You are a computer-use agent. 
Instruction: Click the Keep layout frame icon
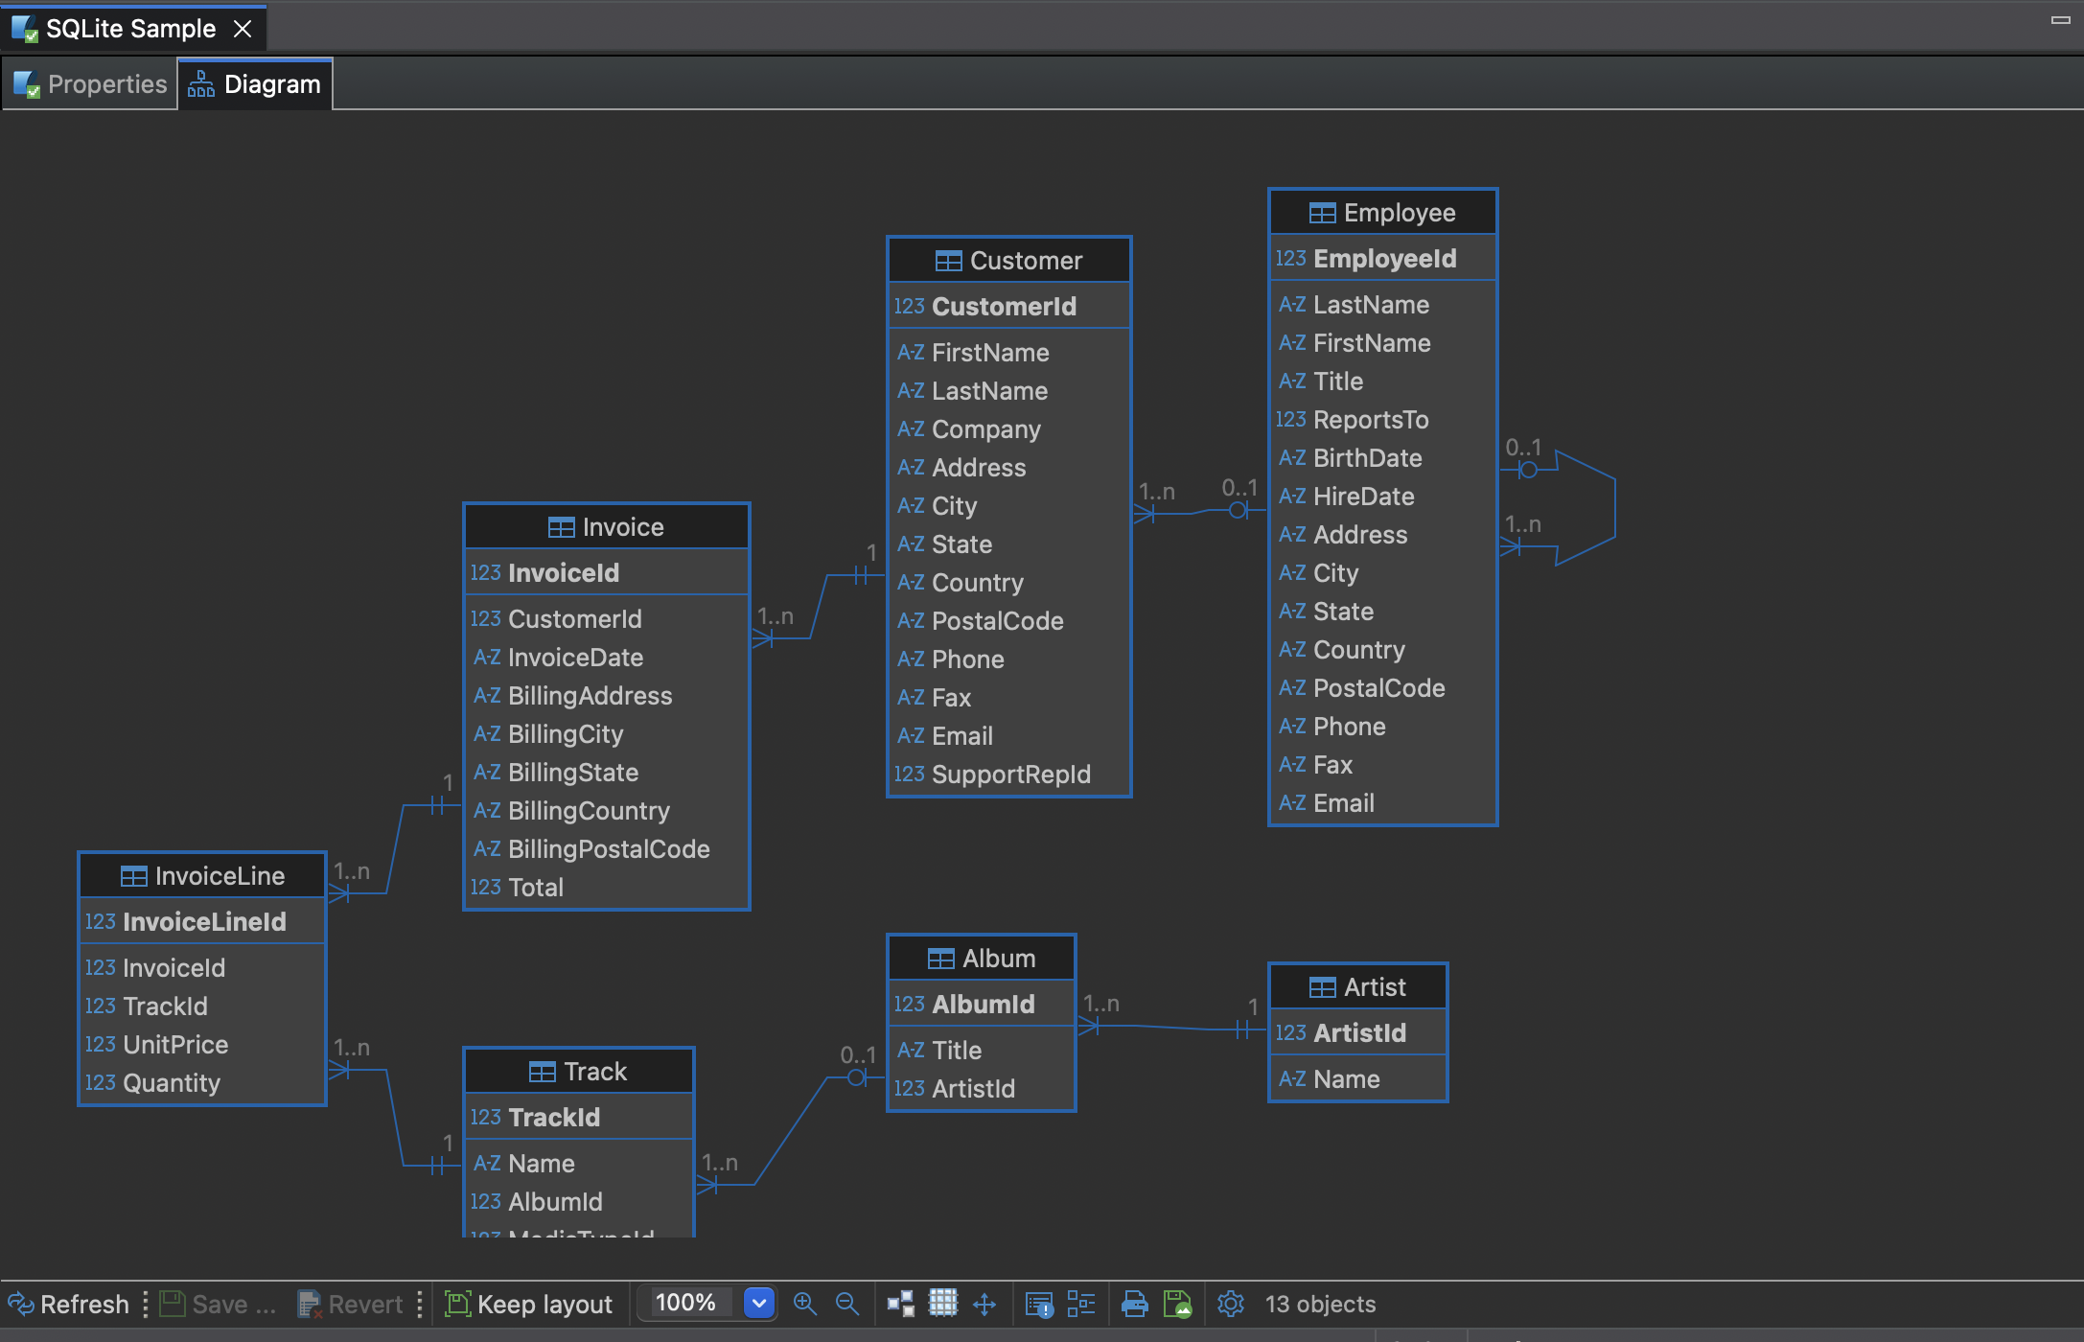[457, 1304]
